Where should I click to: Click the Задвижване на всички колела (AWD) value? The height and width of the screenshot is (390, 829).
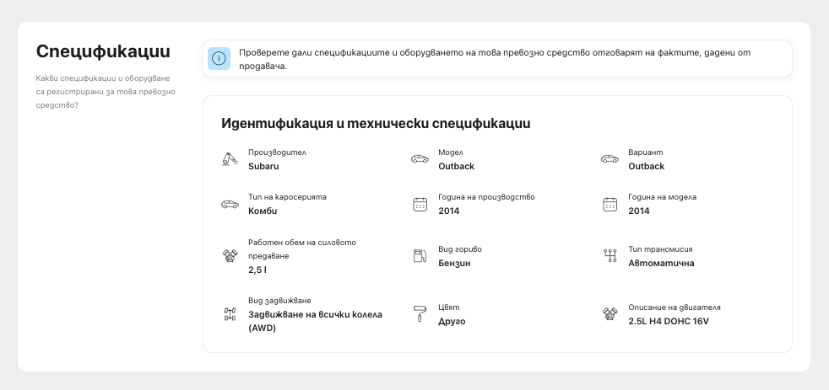point(315,321)
